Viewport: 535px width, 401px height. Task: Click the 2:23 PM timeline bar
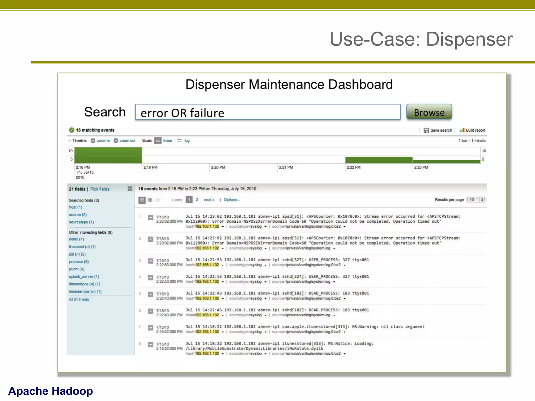446,162
